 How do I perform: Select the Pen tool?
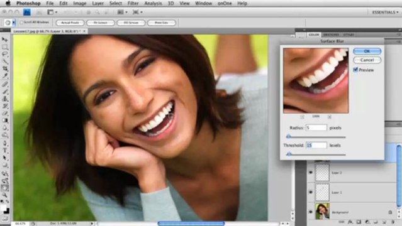5,143
